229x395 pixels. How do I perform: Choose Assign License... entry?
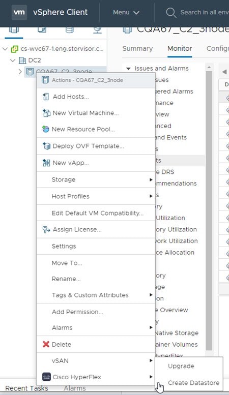click(96, 229)
